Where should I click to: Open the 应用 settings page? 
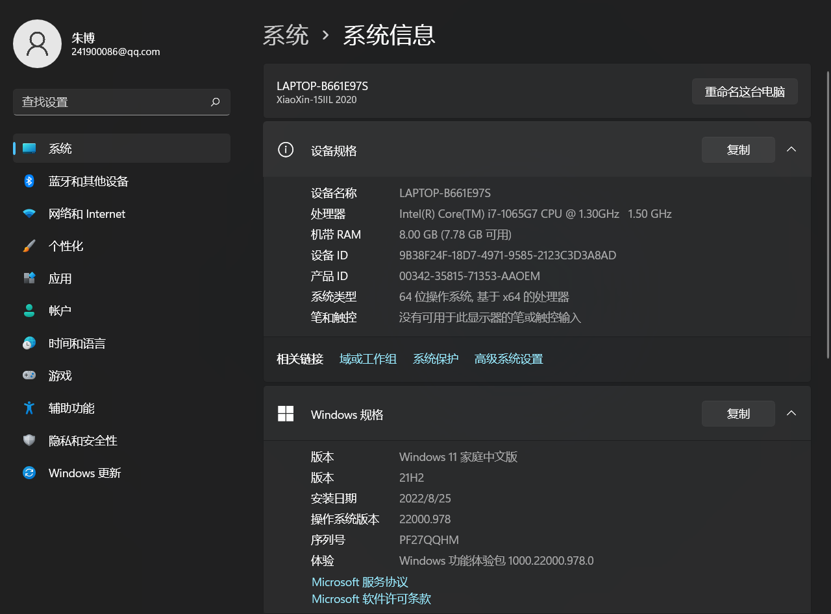point(122,278)
